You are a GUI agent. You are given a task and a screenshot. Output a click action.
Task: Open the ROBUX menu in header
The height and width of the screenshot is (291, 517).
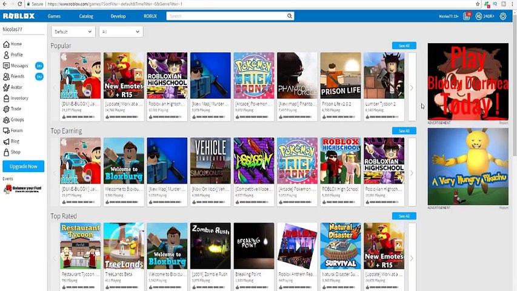(150, 16)
